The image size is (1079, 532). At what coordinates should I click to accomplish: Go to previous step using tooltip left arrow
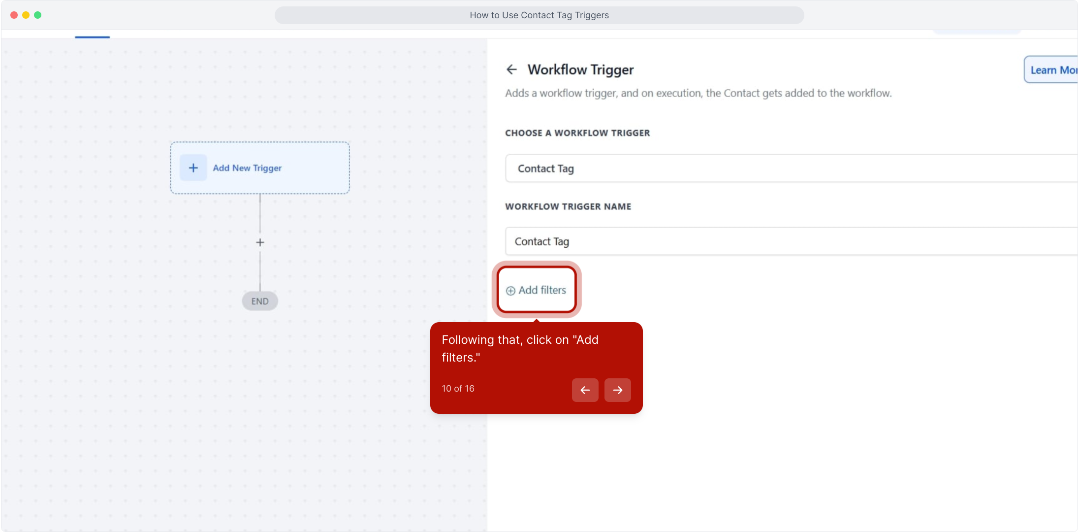(585, 390)
